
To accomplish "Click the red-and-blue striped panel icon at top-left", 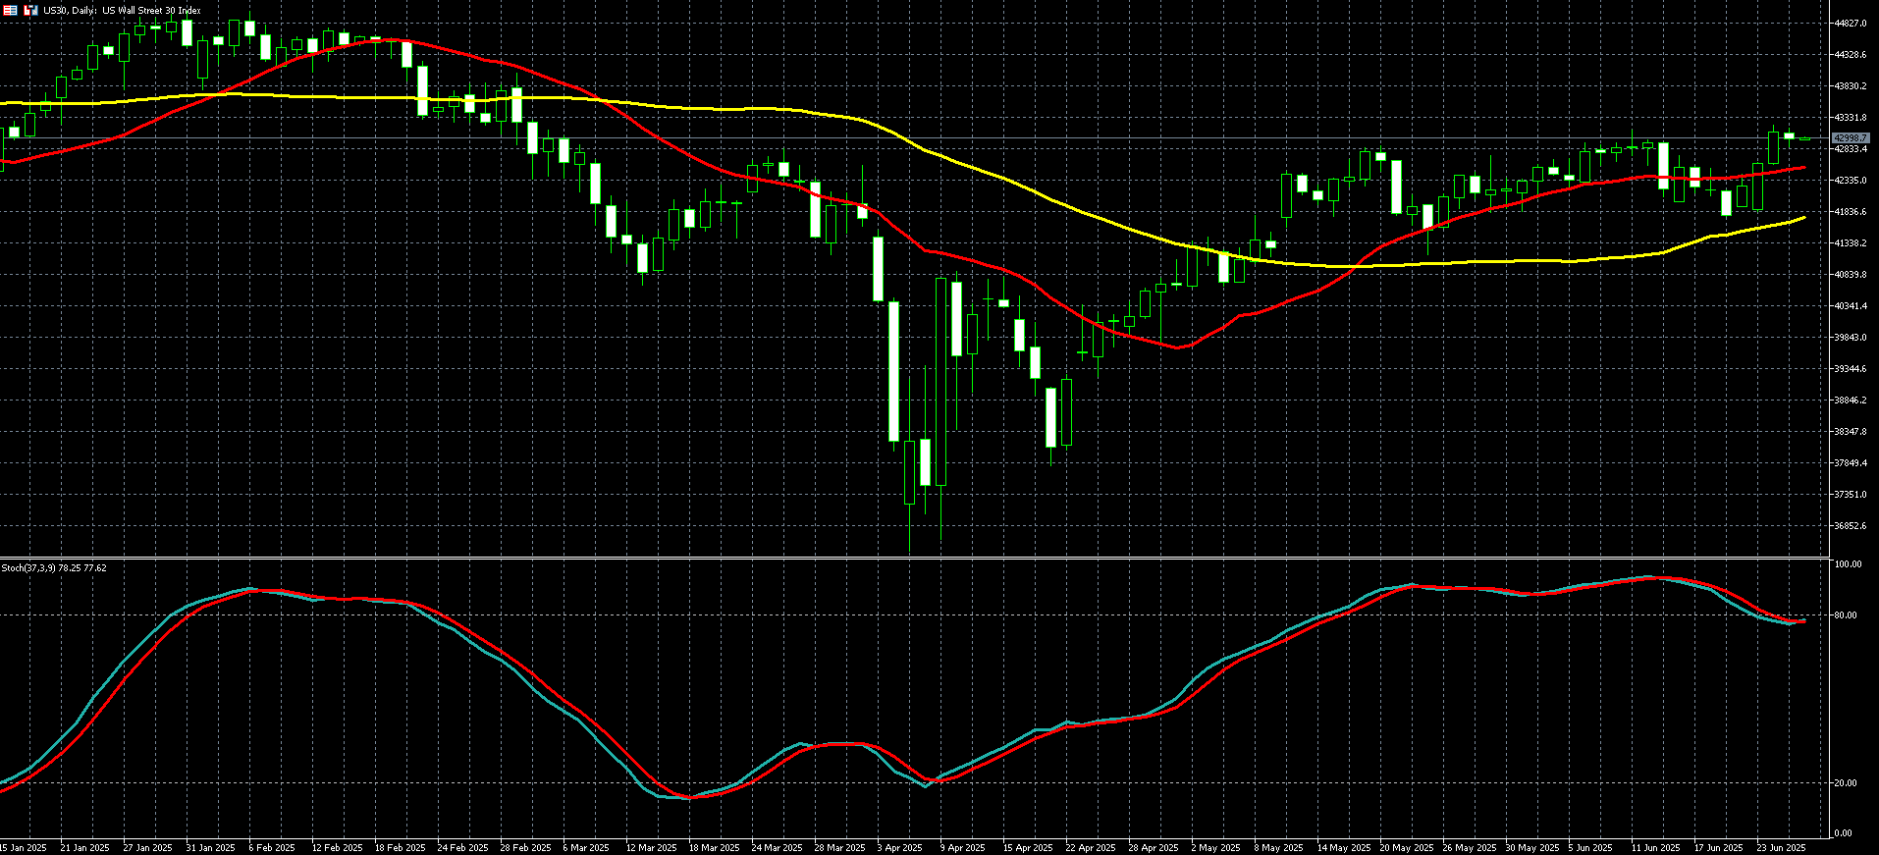I will (10, 10).
